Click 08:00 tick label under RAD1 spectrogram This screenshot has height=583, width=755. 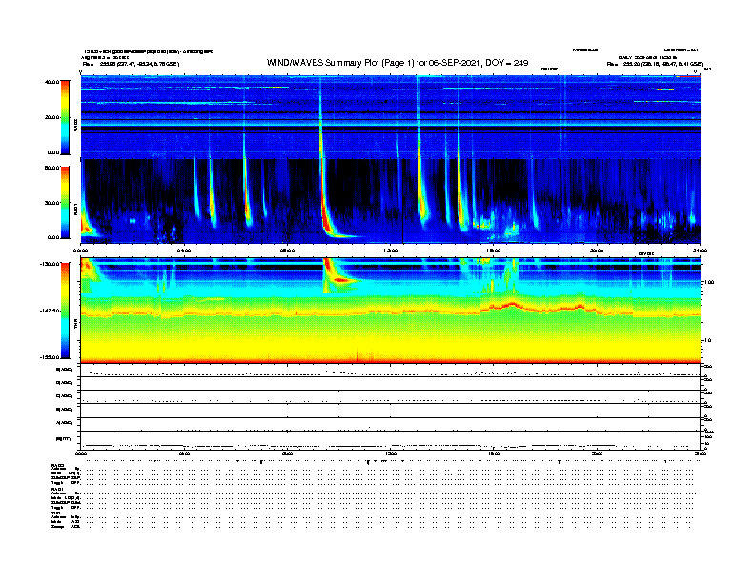tap(287, 251)
